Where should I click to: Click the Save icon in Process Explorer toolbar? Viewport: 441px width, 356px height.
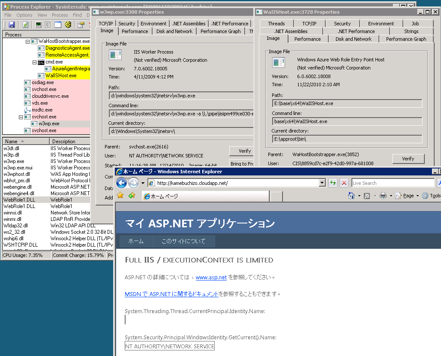pyautogui.click(x=12, y=25)
